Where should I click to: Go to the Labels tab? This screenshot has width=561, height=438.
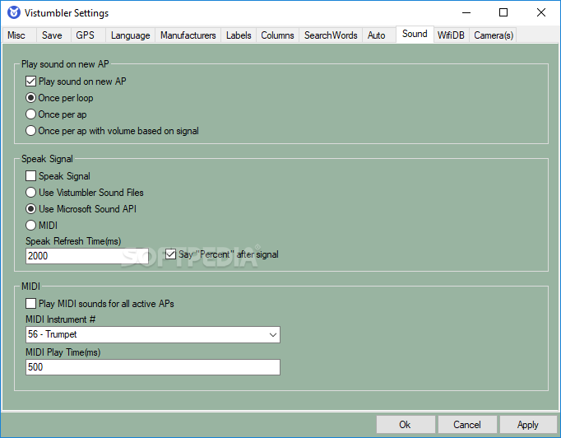coord(239,35)
